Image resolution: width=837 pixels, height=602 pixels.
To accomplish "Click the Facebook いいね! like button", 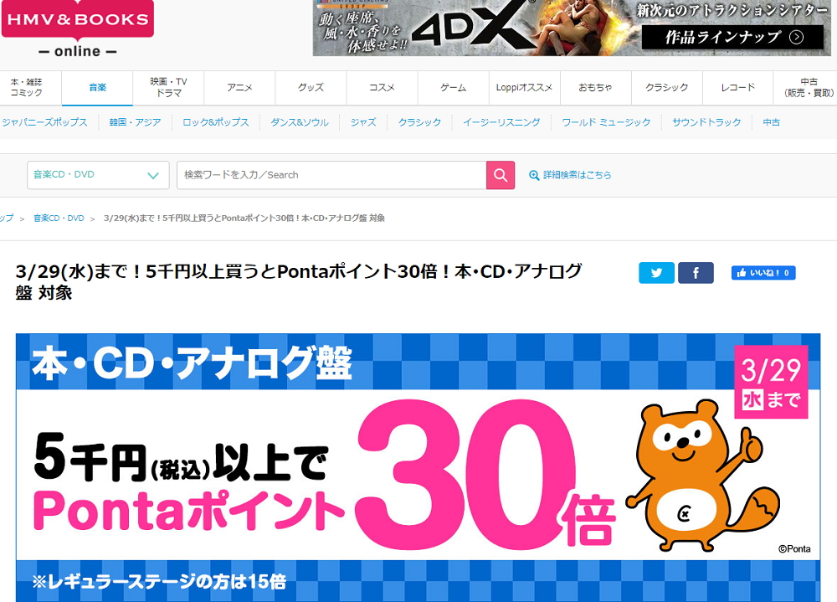I will 763,273.
